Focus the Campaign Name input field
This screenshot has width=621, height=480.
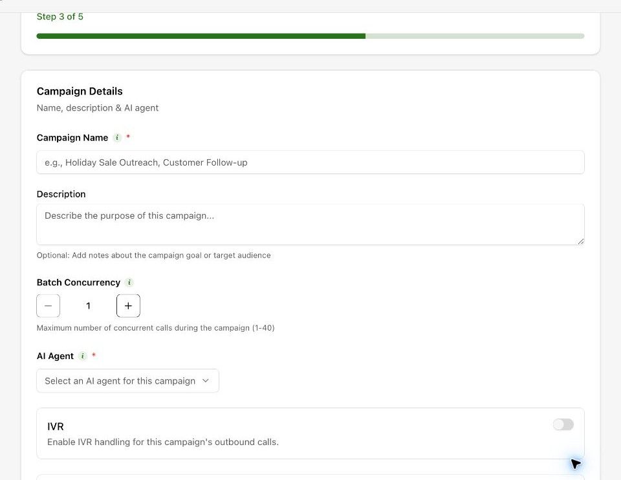point(310,162)
